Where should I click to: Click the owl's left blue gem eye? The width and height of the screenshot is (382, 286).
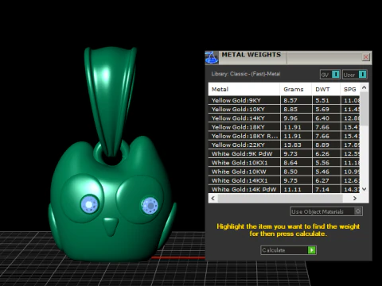tap(89, 205)
